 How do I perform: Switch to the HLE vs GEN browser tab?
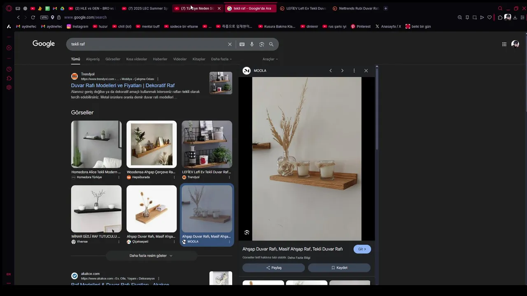click(92, 8)
